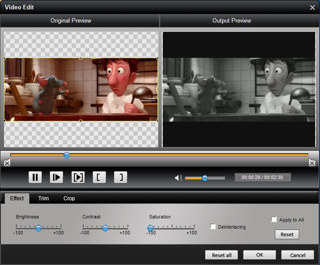This screenshot has height=265, width=320.
Task: Click the Brightness slider handle
Action: click(38, 228)
